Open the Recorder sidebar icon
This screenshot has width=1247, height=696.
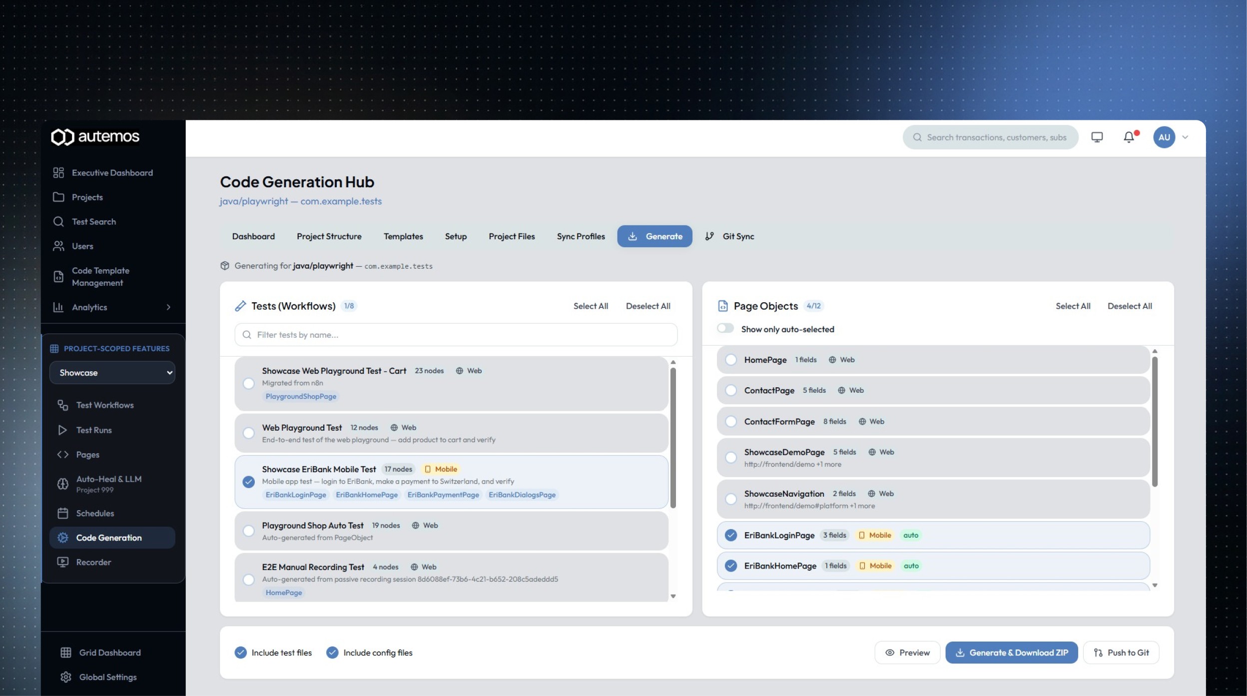pyautogui.click(x=63, y=562)
